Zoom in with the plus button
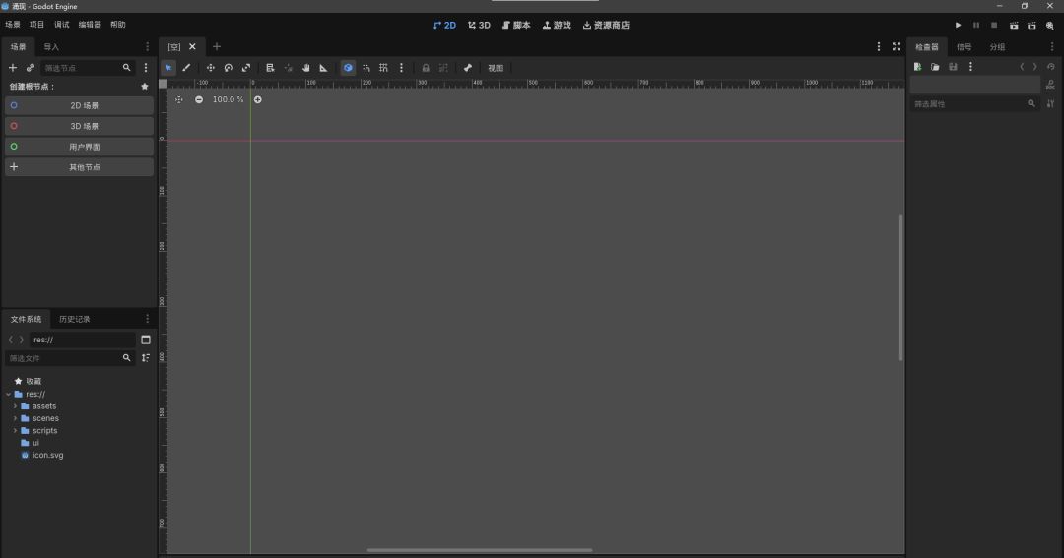The width and height of the screenshot is (1064, 558). 258,99
